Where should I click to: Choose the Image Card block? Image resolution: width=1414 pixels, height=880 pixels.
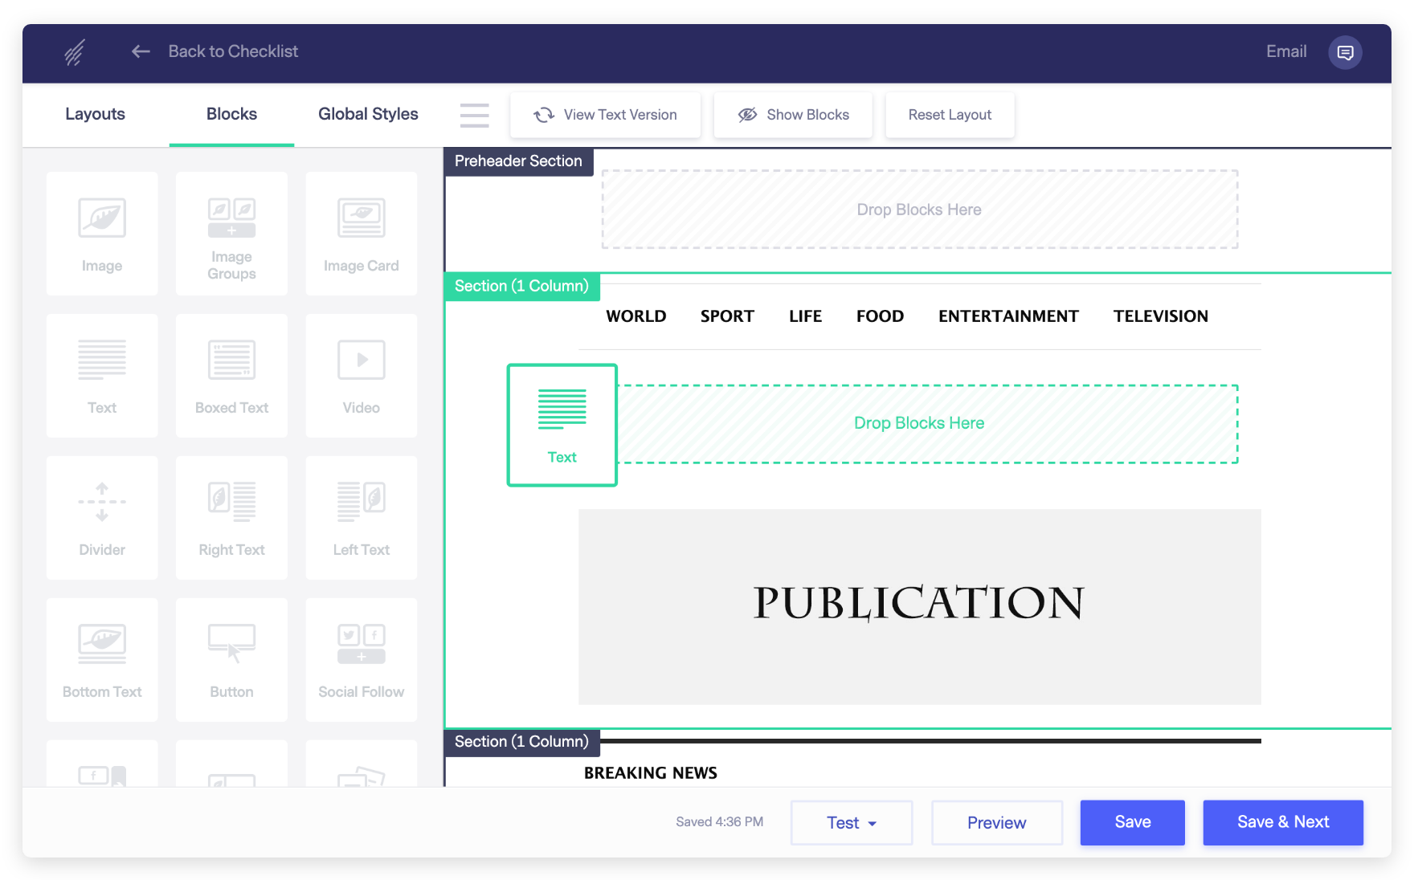[x=361, y=233]
